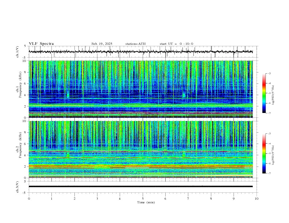Click time axis tick label "2"

74,199
